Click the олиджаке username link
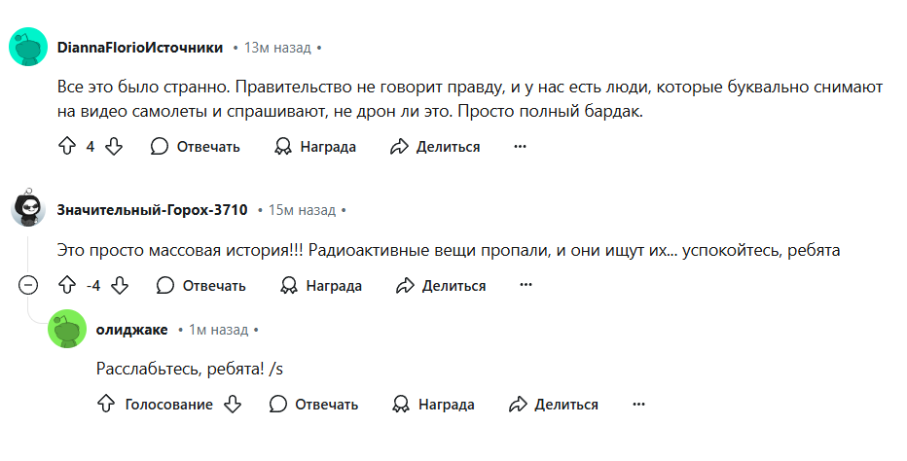This screenshot has width=907, height=461. click(x=132, y=330)
